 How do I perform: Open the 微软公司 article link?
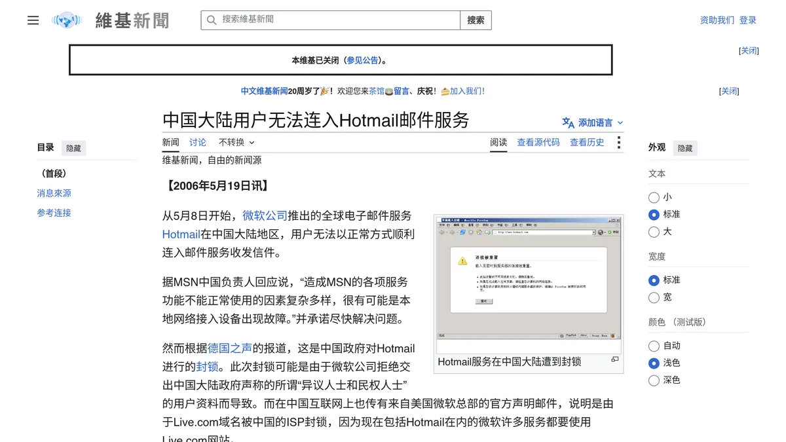pyautogui.click(x=265, y=215)
